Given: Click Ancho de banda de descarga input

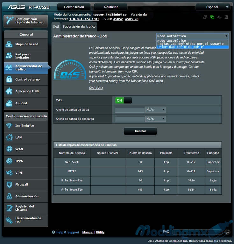Looking at the screenshot, I should [130, 119].
